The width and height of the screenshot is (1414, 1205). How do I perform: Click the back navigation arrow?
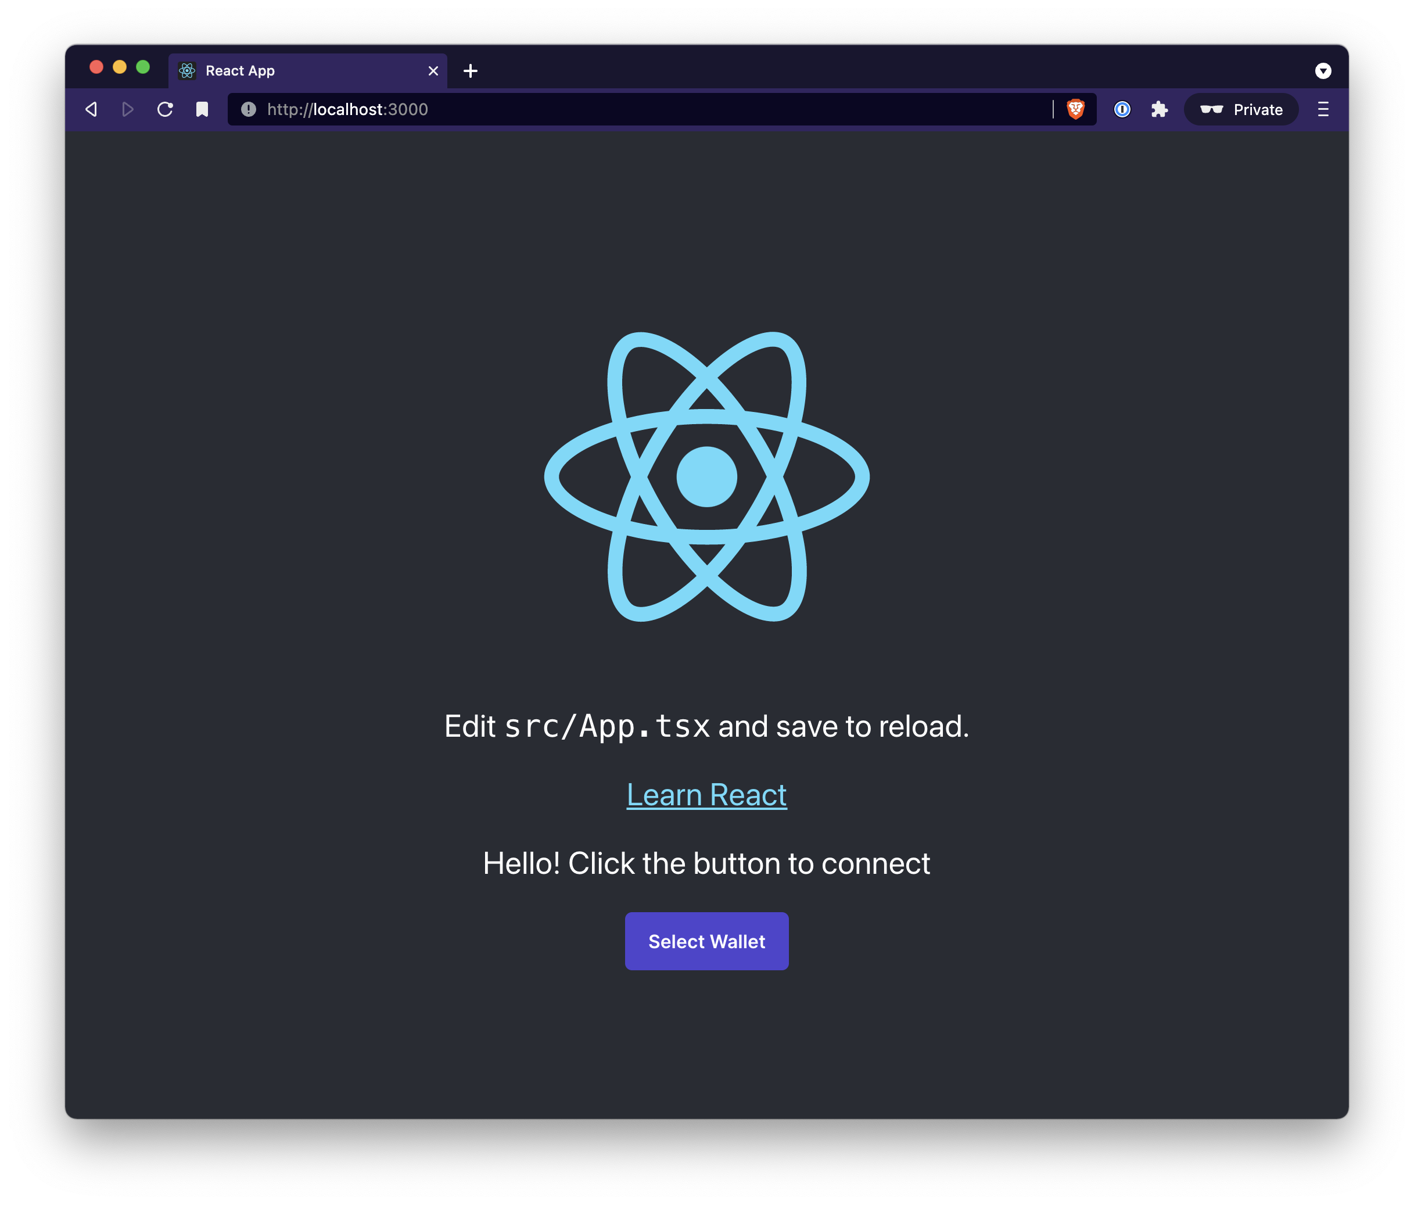91,109
